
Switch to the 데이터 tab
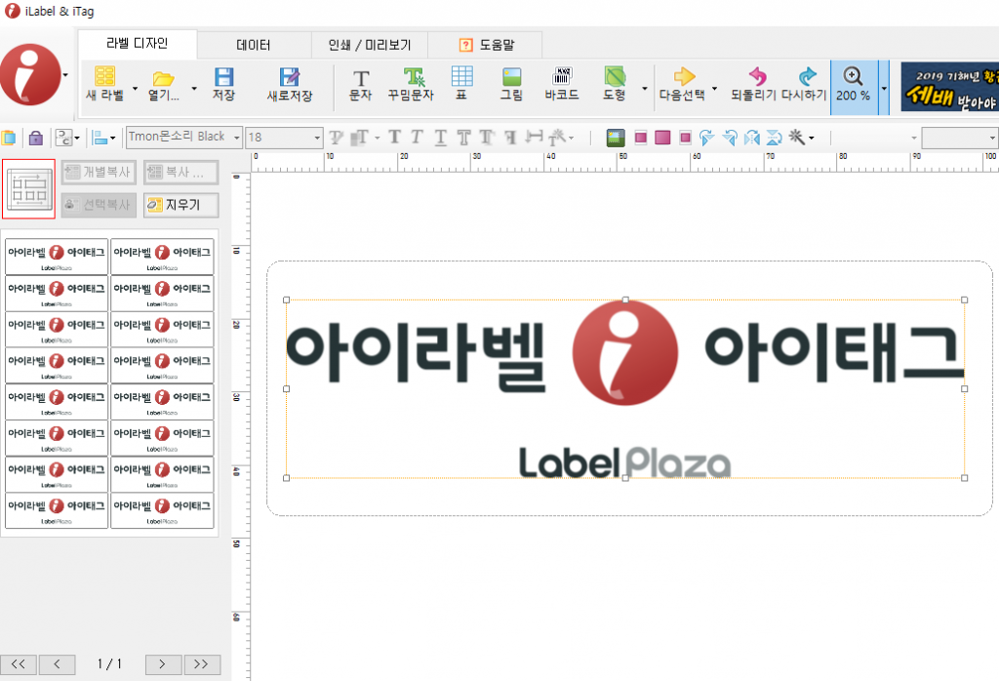254,45
